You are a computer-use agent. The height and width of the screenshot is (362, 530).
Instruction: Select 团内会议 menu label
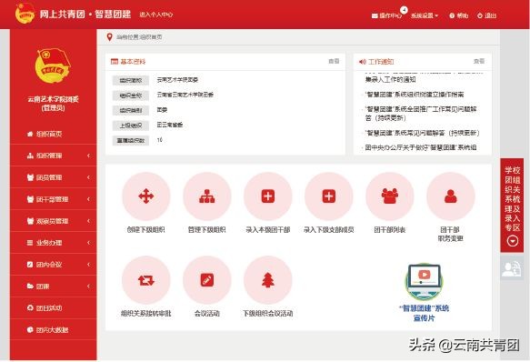pyautogui.click(x=49, y=265)
